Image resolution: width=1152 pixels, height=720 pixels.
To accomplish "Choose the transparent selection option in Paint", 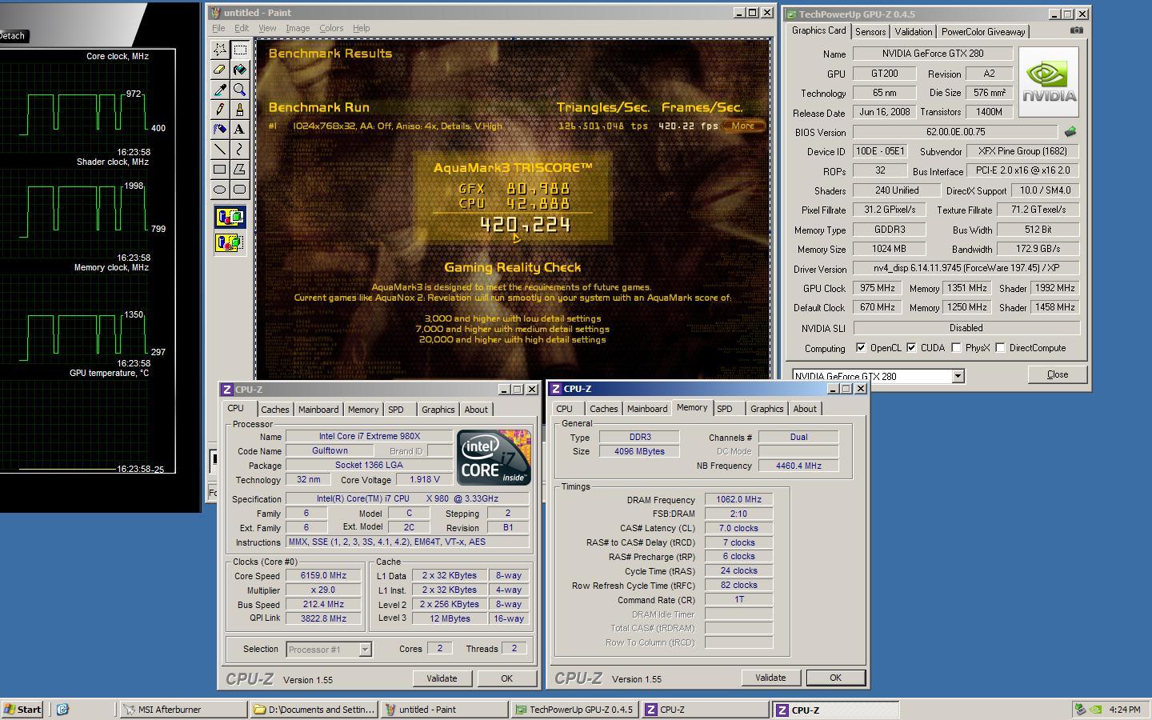I will click(x=230, y=242).
